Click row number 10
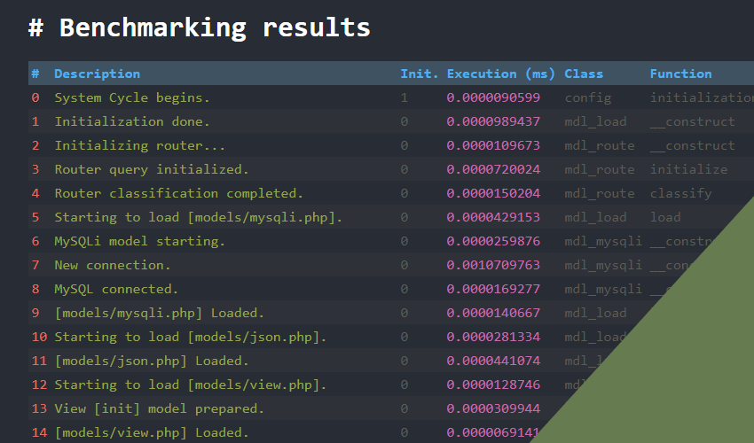The image size is (754, 443). pyautogui.click(x=39, y=337)
